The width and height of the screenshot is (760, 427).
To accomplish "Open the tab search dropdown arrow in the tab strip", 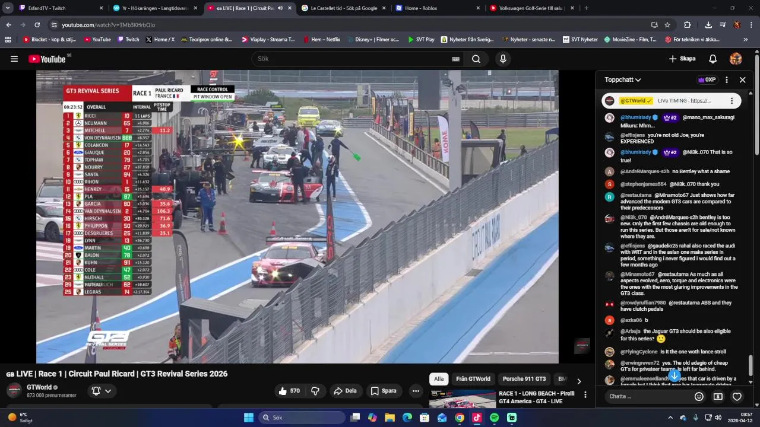I will 8,8.
